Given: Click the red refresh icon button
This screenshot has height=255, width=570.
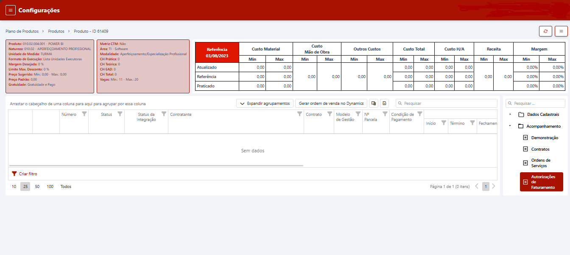Looking at the screenshot, I should [x=545, y=31].
